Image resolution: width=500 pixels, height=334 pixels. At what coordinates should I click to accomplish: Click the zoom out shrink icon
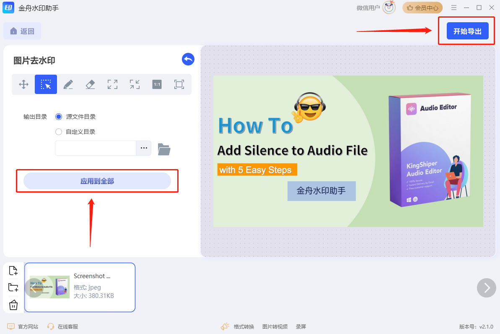135,84
